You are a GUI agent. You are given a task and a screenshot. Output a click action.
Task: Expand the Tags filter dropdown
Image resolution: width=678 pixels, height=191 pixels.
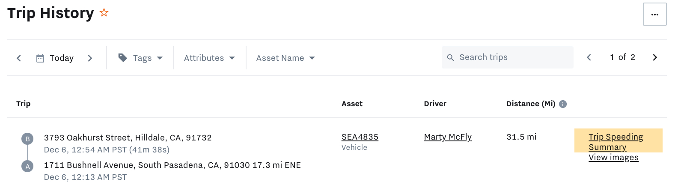coord(141,58)
